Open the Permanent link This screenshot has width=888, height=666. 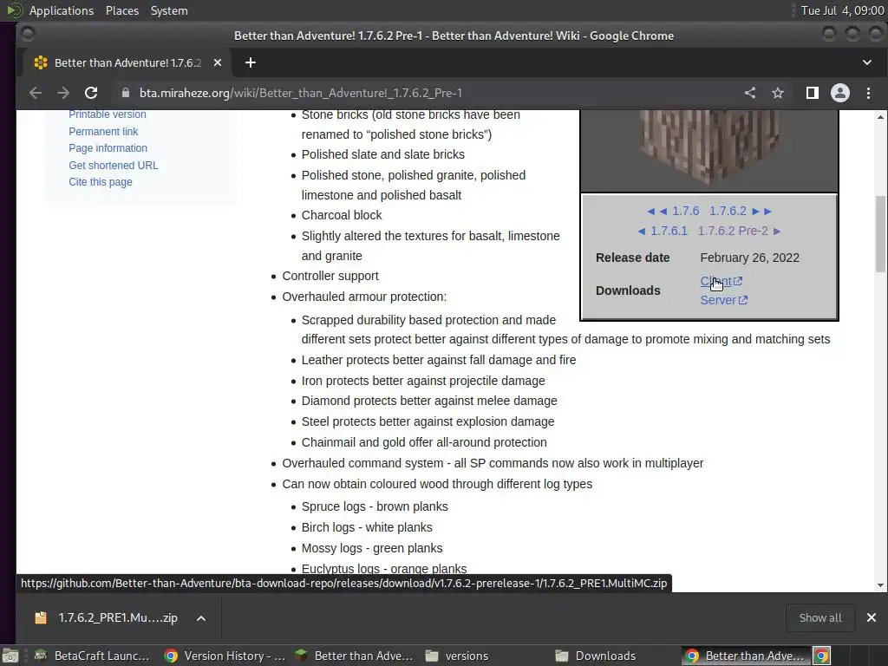point(103,132)
